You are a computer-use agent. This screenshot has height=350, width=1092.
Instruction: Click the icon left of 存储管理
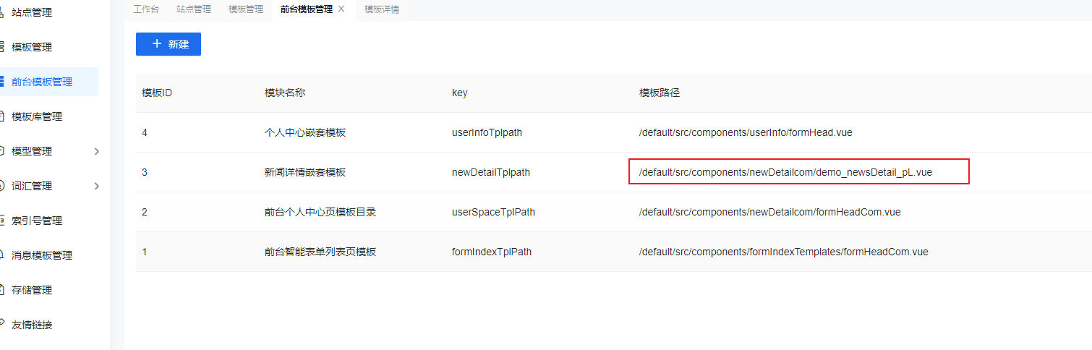click(2, 290)
